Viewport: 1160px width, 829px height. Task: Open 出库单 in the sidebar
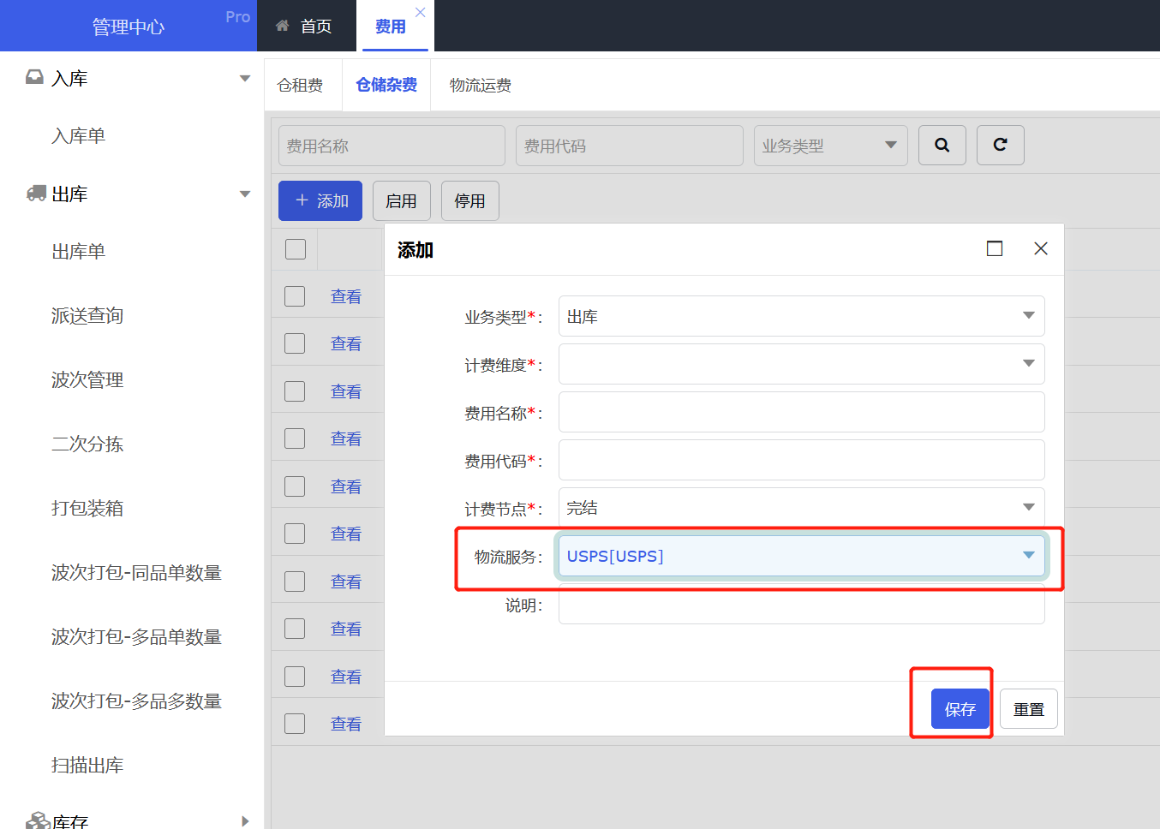(x=79, y=251)
